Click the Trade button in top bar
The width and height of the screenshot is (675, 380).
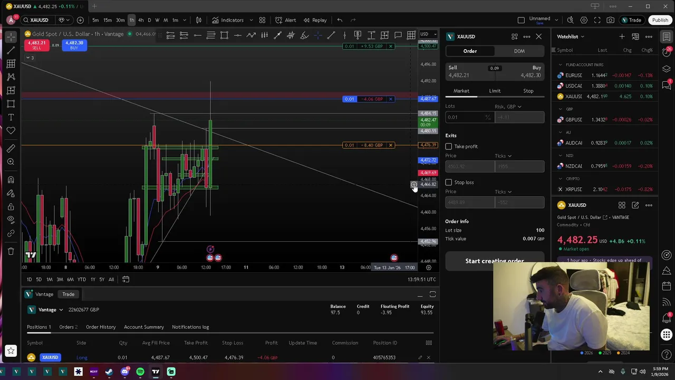click(631, 20)
